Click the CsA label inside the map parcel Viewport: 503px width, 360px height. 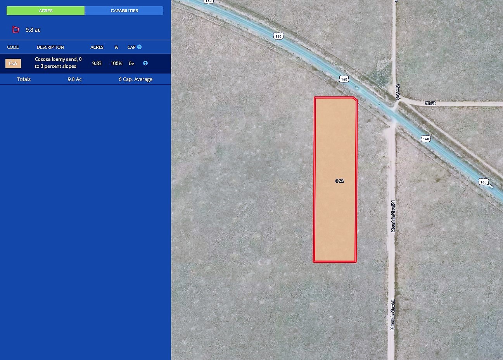pos(339,181)
